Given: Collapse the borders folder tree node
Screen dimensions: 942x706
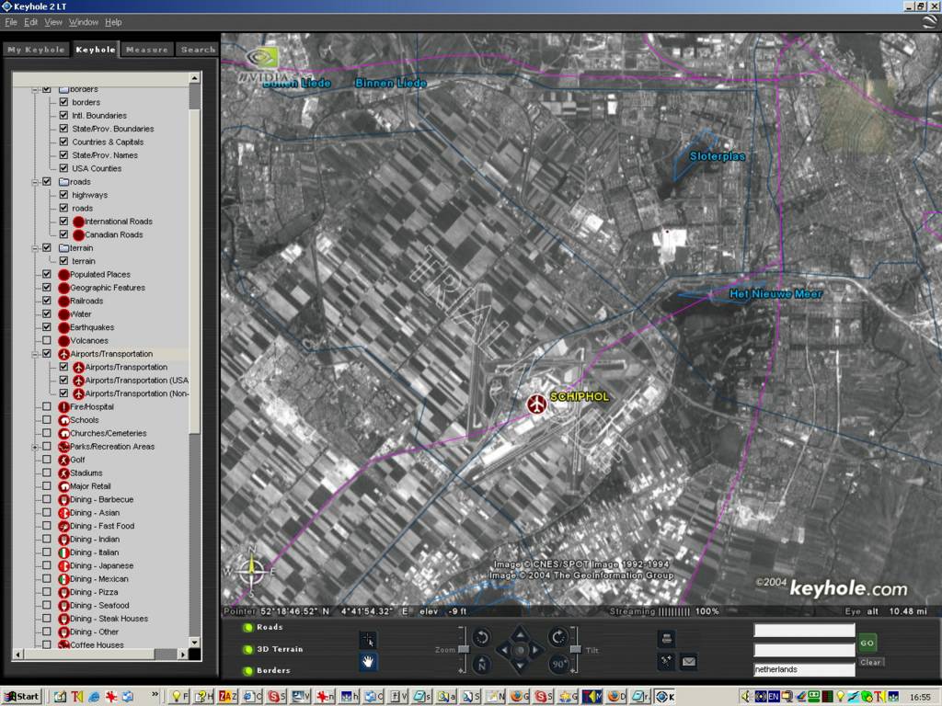Looking at the screenshot, I should click(35, 89).
